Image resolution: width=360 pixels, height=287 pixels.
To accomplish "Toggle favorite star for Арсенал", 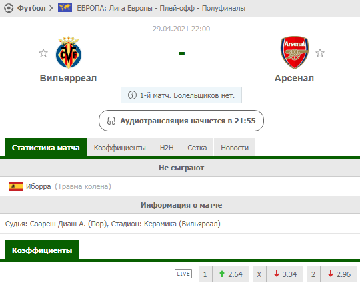I will (320, 53).
